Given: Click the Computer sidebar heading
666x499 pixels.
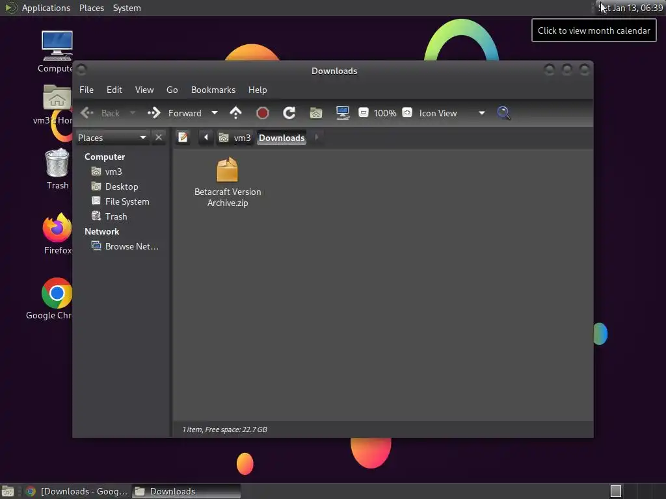Looking at the screenshot, I should pos(105,157).
